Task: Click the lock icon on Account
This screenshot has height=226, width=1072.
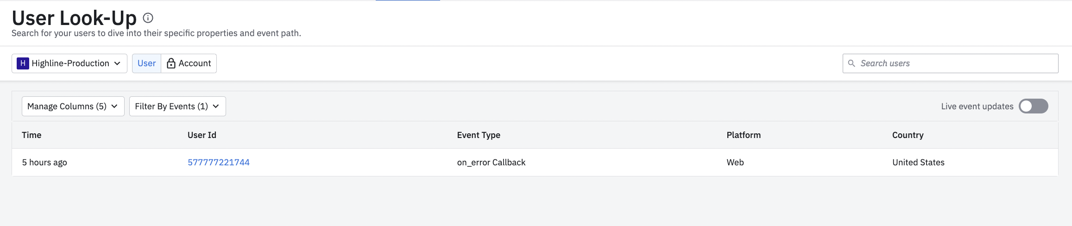Action: pos(171,63)
